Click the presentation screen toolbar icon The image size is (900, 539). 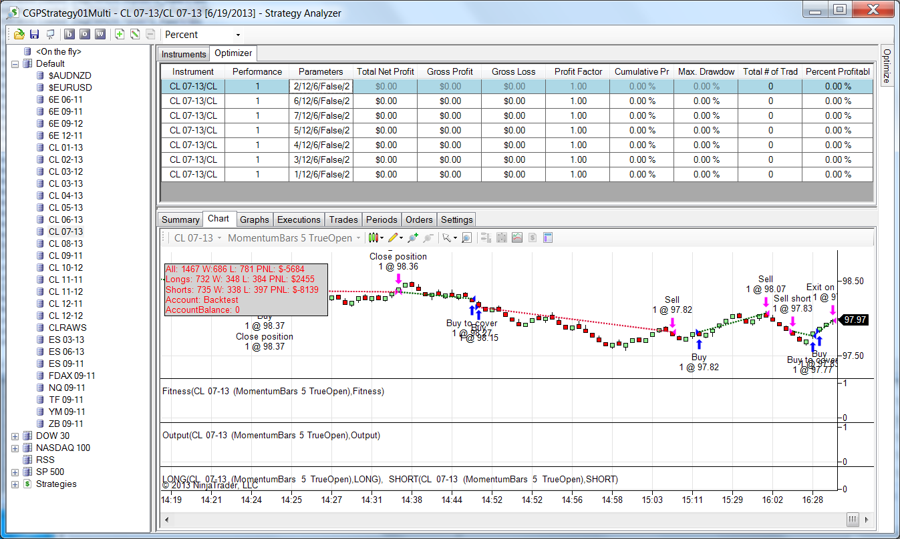[x=50, y=35]
